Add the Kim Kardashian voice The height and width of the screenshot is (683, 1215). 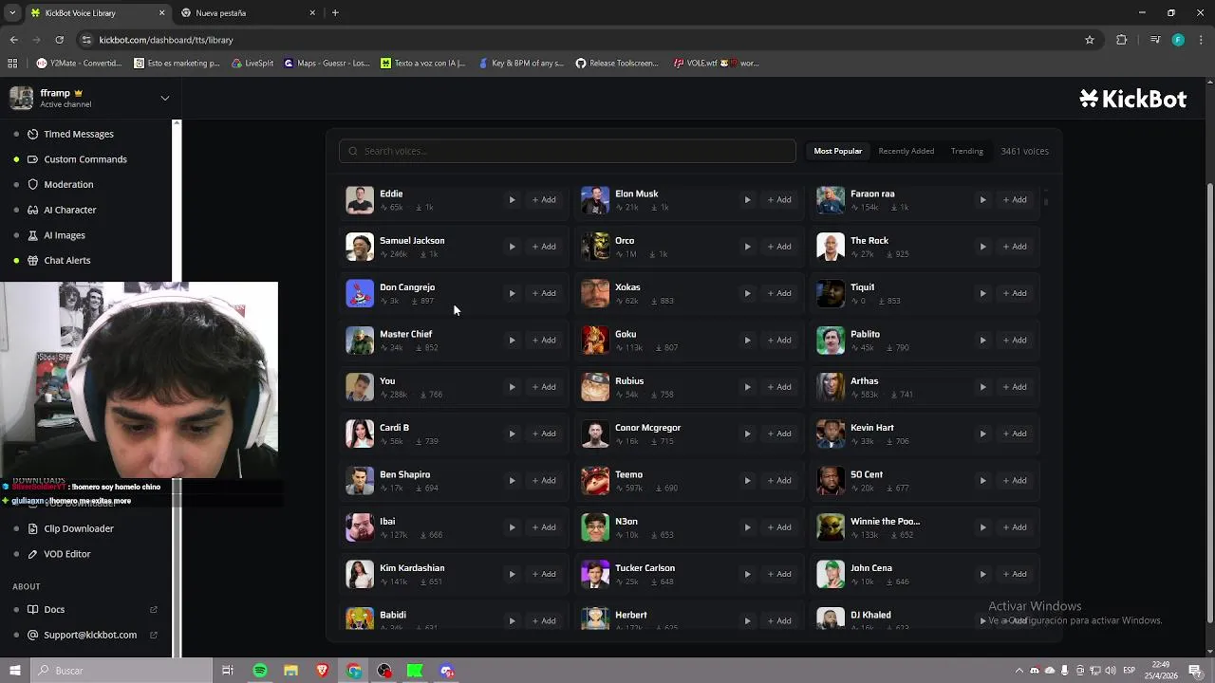coord(544,574)
